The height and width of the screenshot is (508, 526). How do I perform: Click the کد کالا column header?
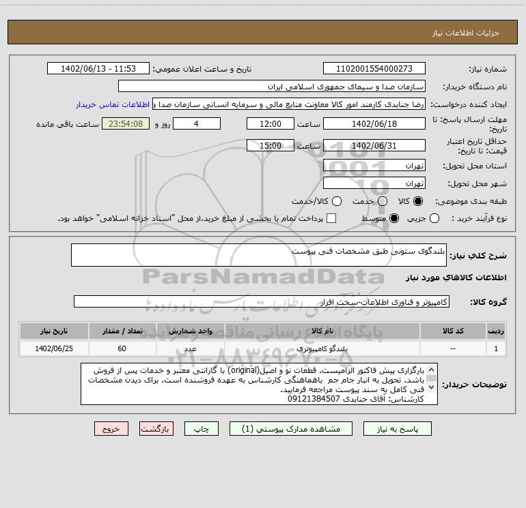[453, 331]
